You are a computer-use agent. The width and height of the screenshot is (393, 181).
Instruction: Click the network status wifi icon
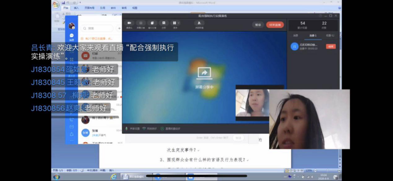(144, 129)
